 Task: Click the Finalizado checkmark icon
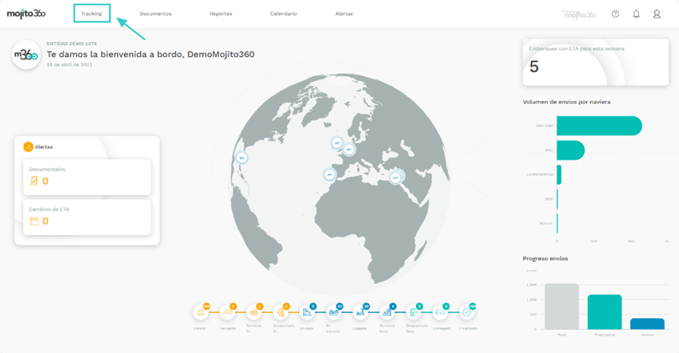(467, 312)
